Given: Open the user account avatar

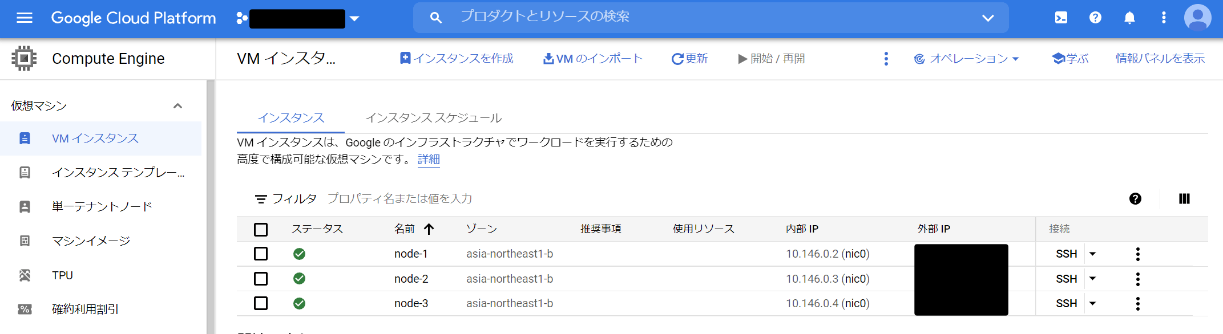Looking at the screenshot, I should pos(1198,18).
